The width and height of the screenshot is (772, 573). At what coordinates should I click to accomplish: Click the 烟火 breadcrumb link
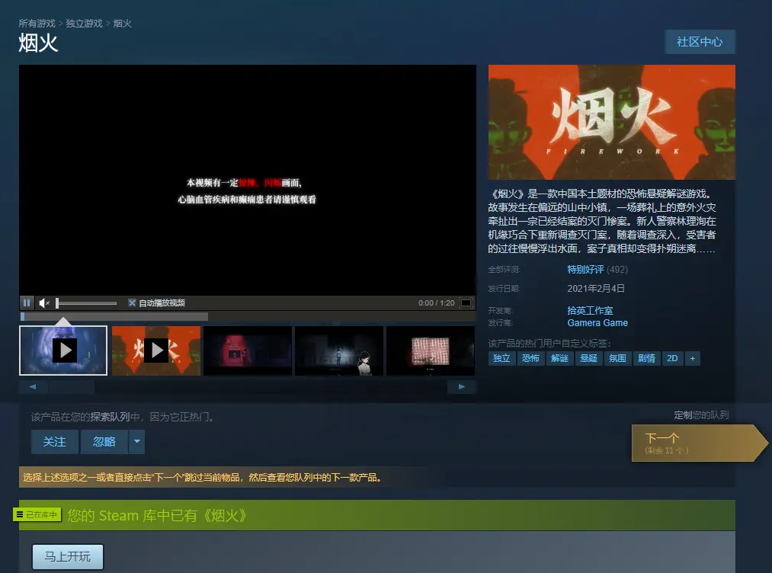(x=122, y=24)
